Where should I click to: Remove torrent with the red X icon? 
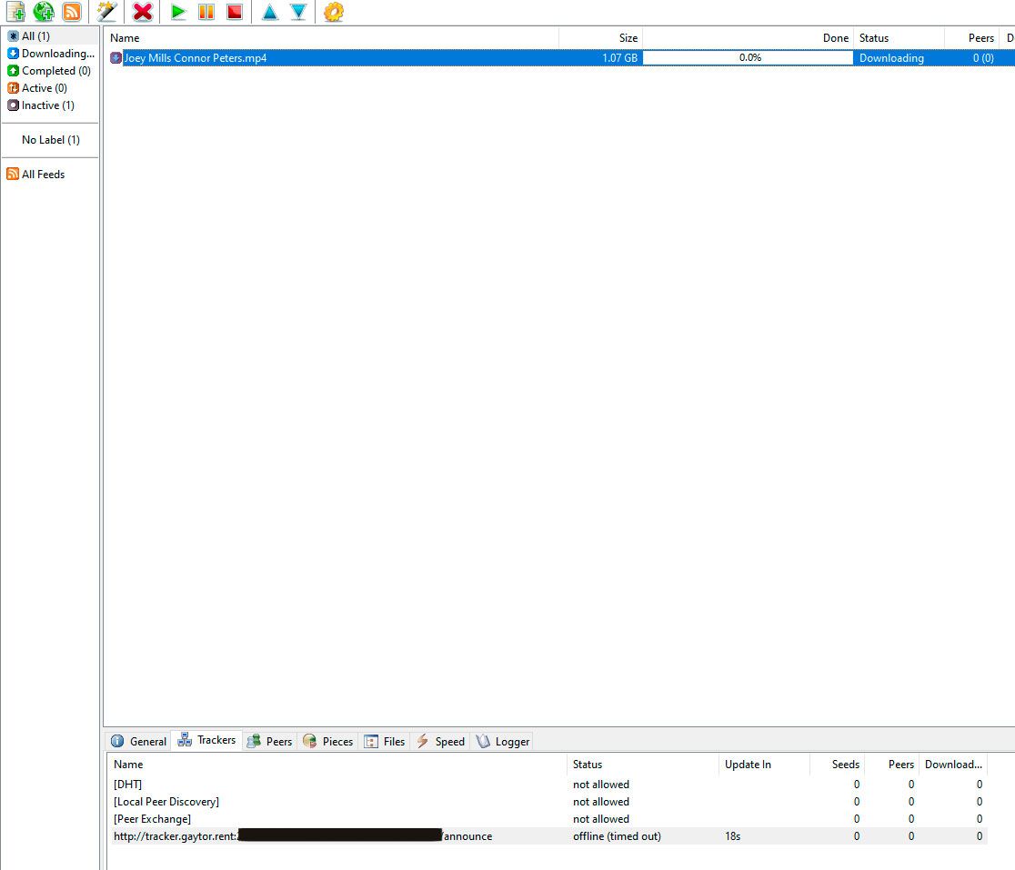(143, 12)
